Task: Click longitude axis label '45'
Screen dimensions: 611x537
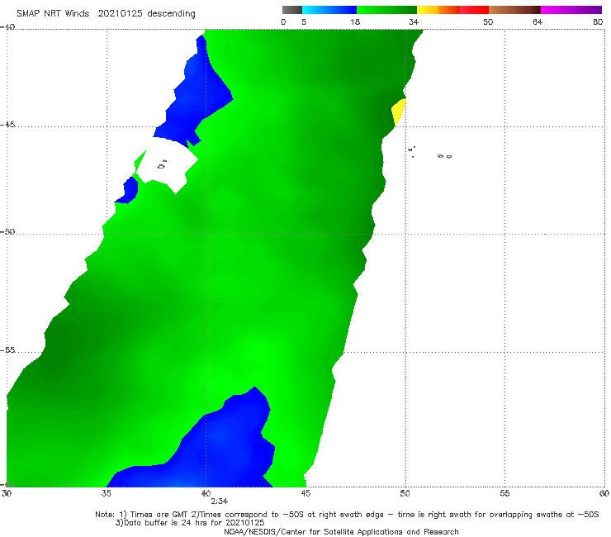Action: click(305, 493)
